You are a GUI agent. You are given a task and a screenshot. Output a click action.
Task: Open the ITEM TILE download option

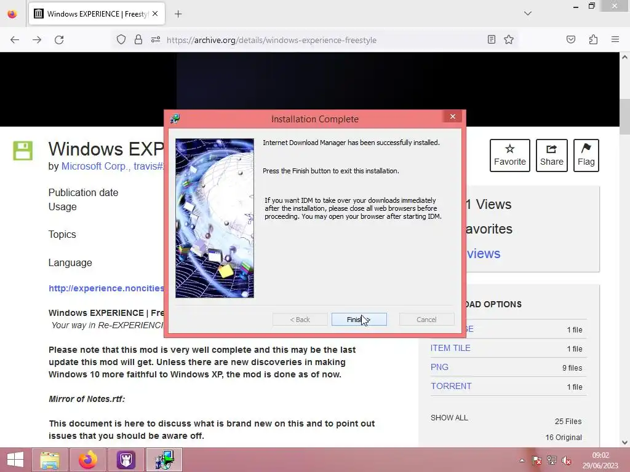[450, 348]
